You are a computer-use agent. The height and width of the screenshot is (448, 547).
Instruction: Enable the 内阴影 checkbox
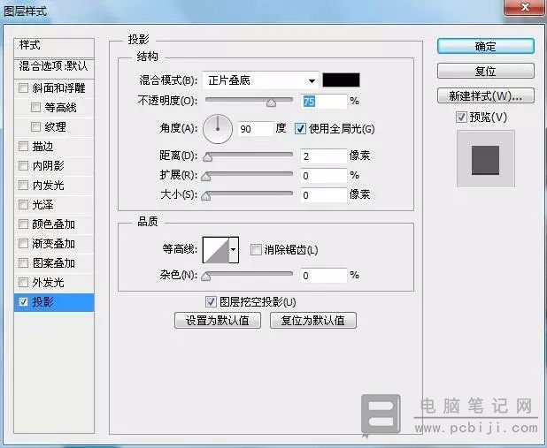(23, 165)
